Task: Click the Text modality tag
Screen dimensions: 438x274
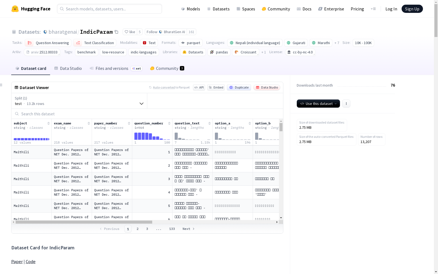Action: [x=149, y=43]
